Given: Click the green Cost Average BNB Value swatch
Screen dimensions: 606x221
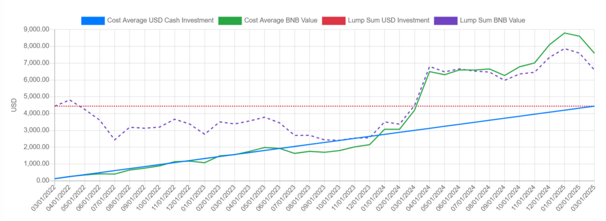Looking at the screenshot, I should [x=230, y=21].
